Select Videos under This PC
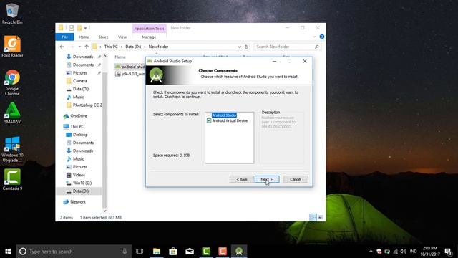Image resolution: width=458 pixels, height=258 pixels. 79,175
